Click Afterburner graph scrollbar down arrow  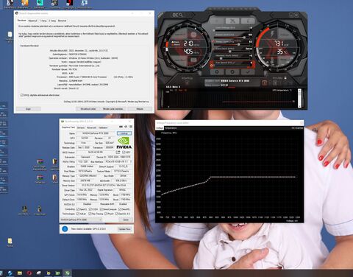coord(299,106)
